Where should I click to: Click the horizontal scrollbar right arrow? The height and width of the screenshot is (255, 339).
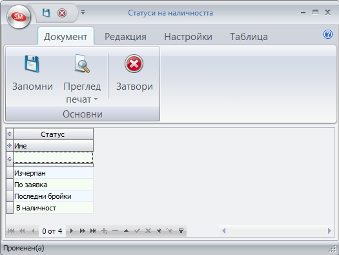(x=329, y=231)
